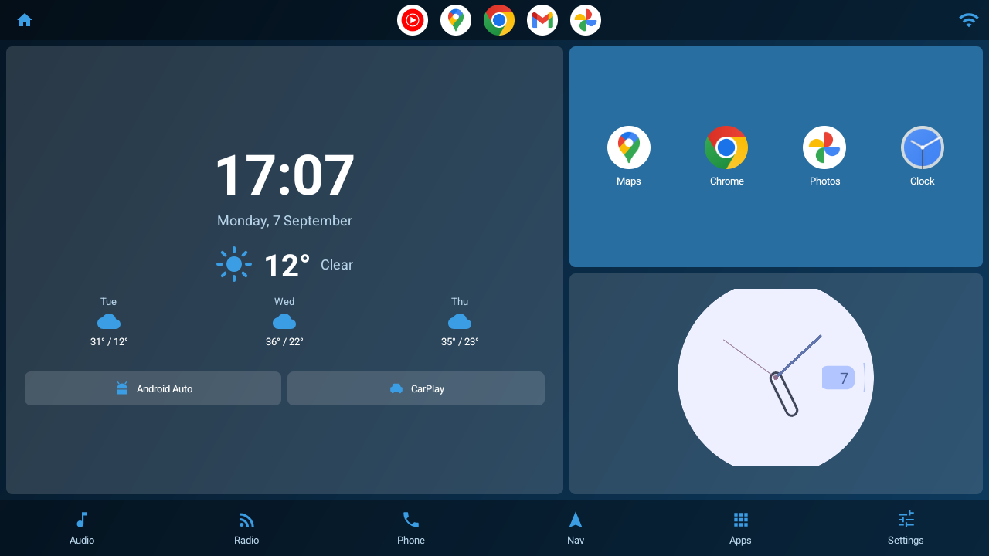The image size is (989, 556).
Task: Open the Settings tab
Action: (x=906, y=528)
